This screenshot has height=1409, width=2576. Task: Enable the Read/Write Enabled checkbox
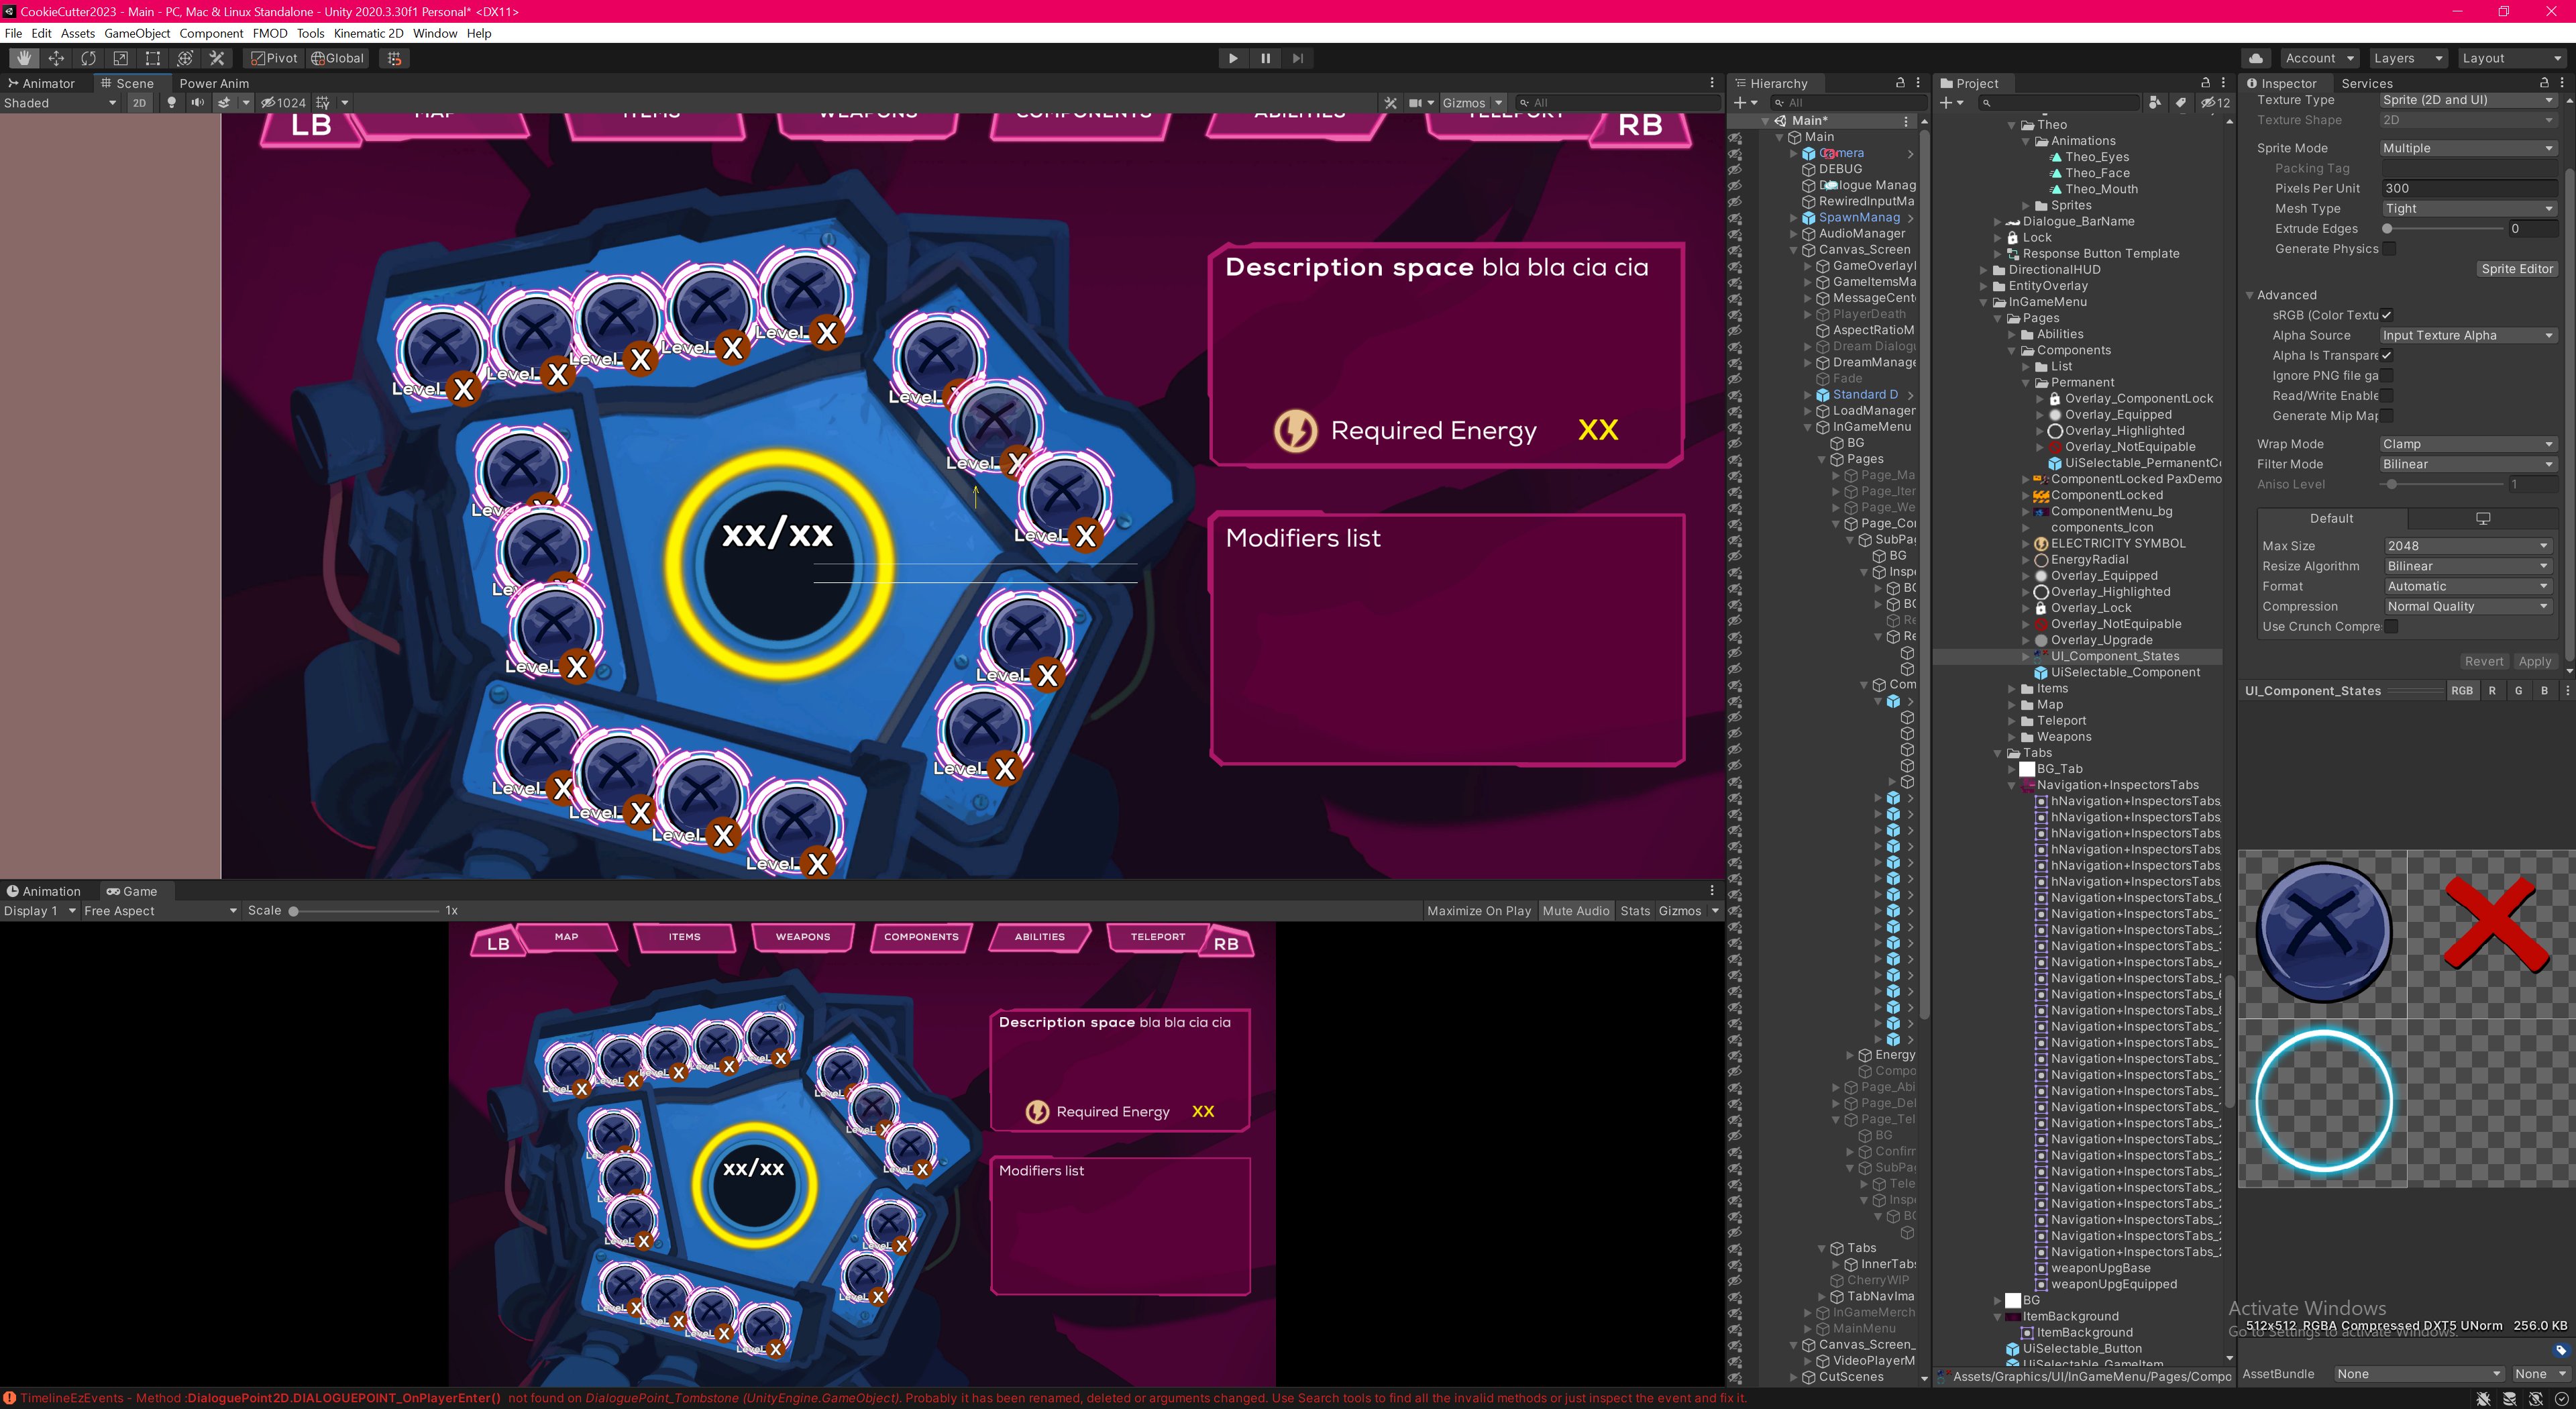coord(2386,396)
